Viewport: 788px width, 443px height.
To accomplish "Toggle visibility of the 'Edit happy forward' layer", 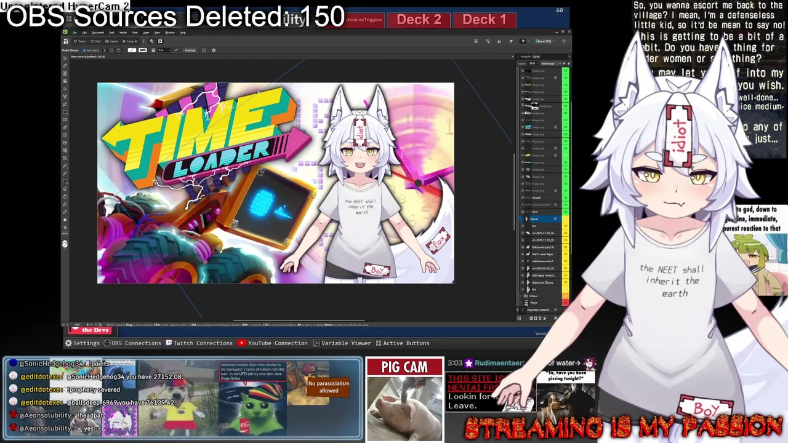I will pyautogui.click(x=566, y=276).
